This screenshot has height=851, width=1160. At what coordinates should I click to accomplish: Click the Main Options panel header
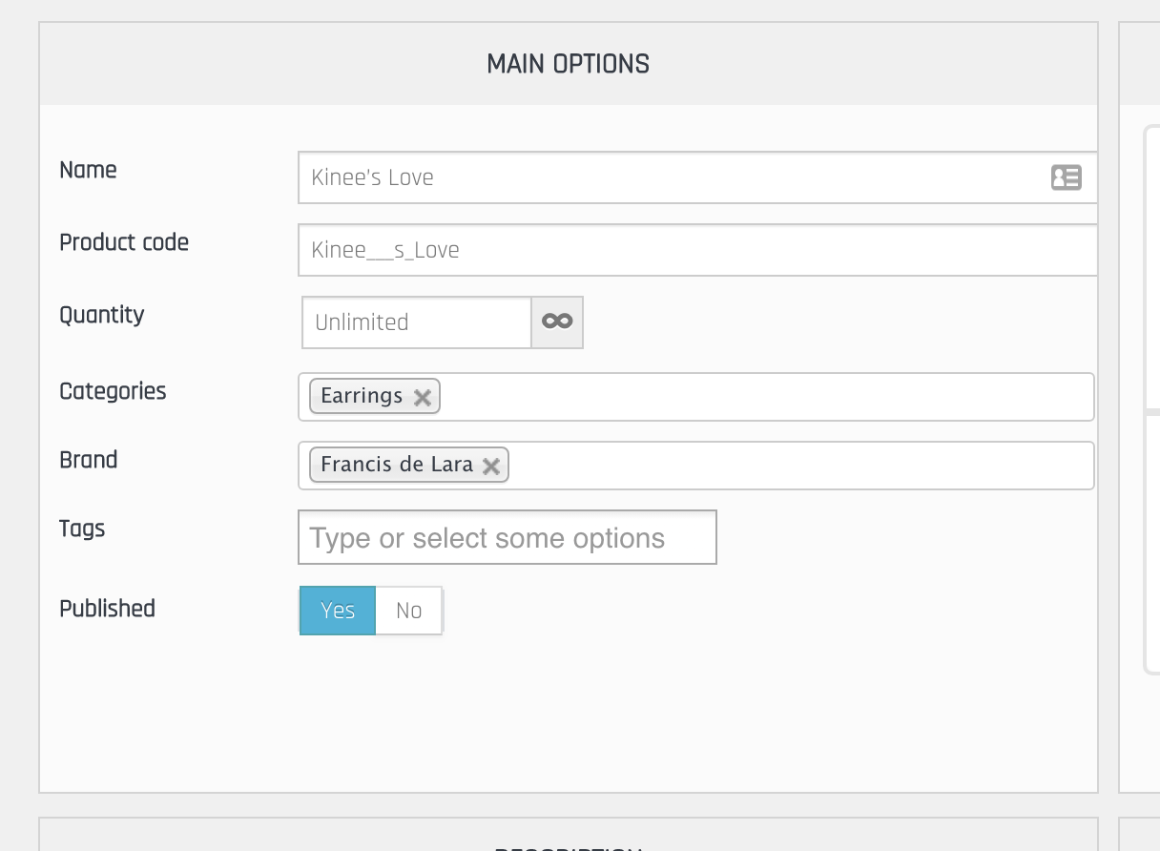point(569,64)
